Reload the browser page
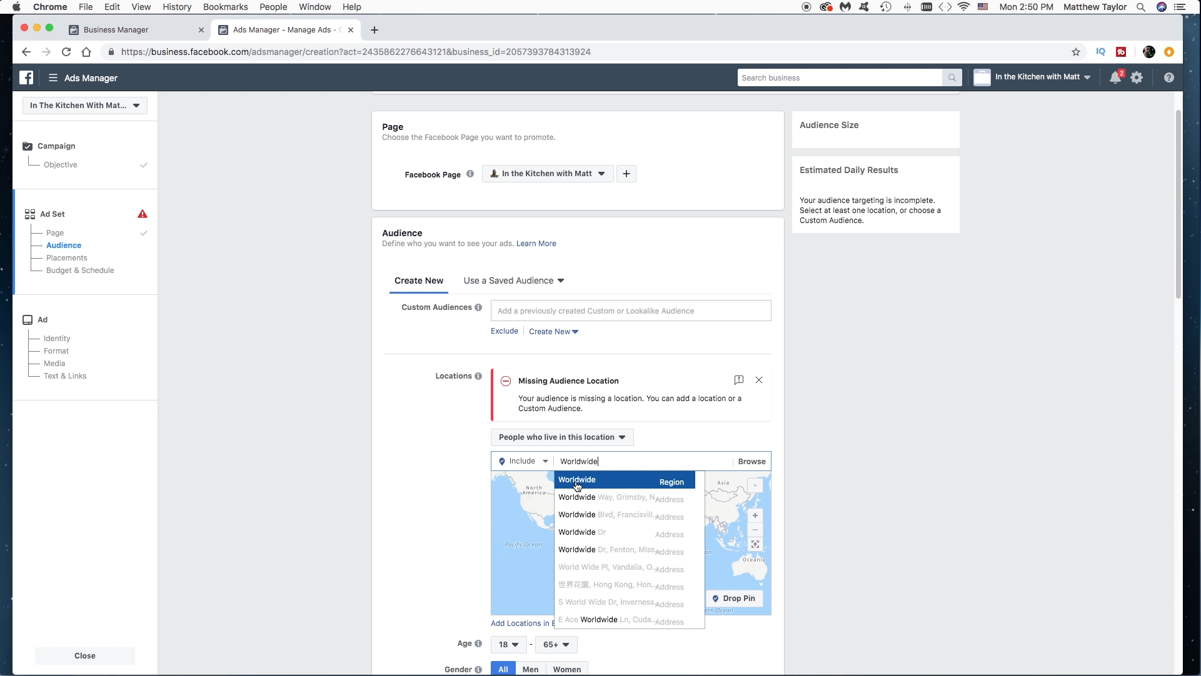Image resolution: width=1201 pixels, height=676 pixels. 66,52
